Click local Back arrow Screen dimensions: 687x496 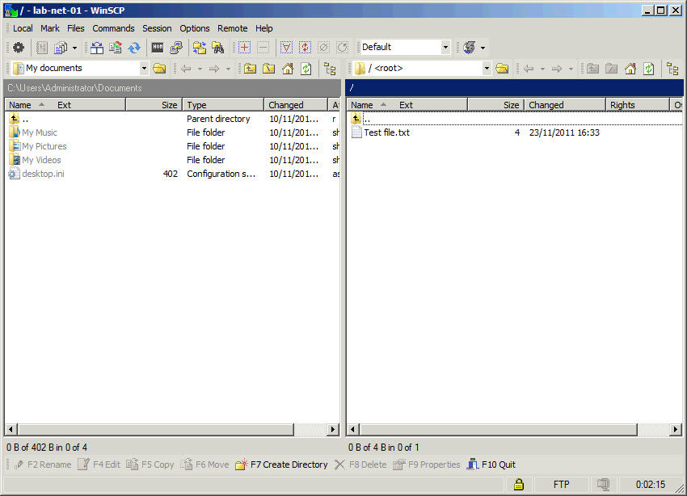coord(186,69)
